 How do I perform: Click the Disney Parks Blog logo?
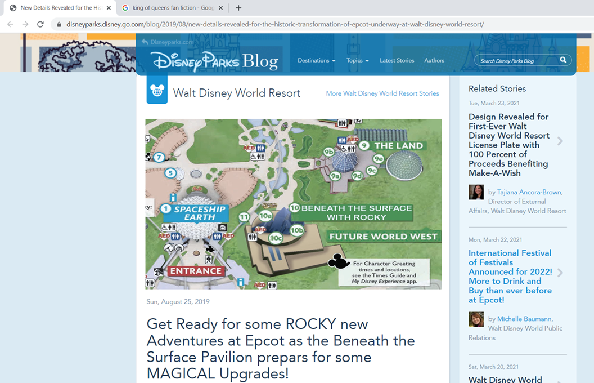pos(214,61)
